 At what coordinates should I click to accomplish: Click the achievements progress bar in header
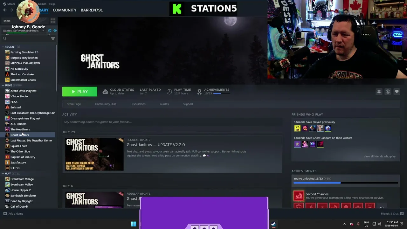tap(221, 94)
